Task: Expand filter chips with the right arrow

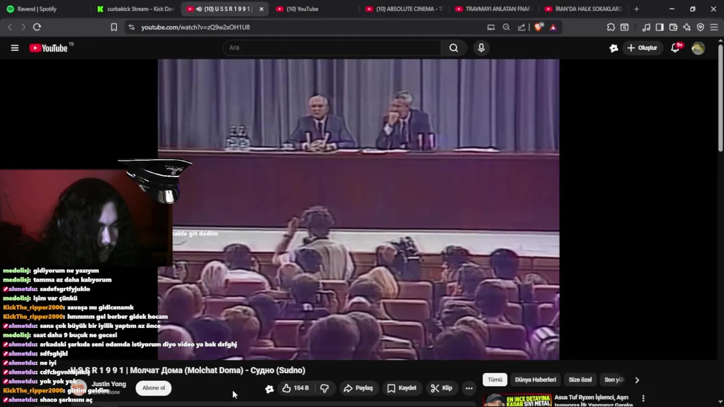Action: coord(637,380)
